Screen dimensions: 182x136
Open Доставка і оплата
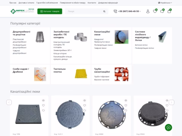pyautogui.click(x=26, y=3)
